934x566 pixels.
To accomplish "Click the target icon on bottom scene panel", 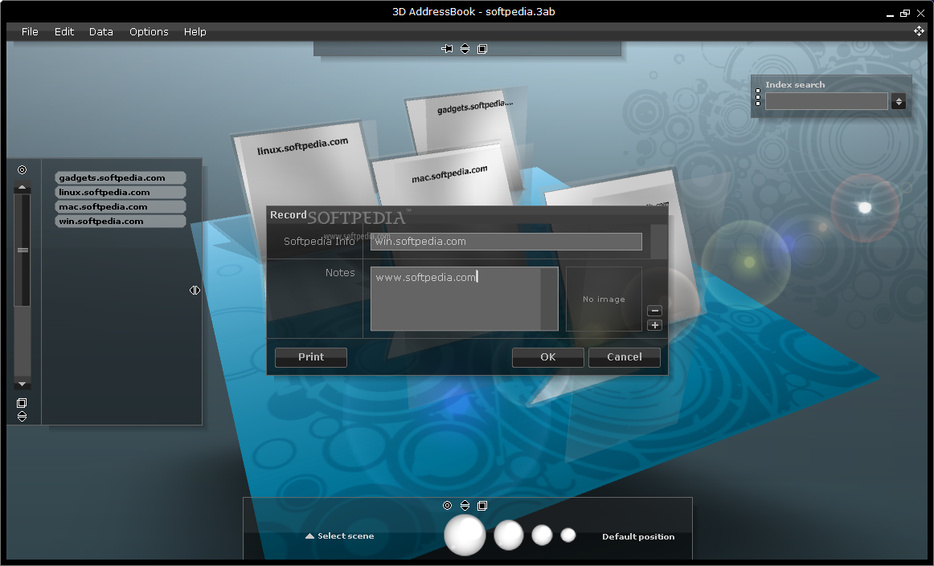I will [448, 505].
